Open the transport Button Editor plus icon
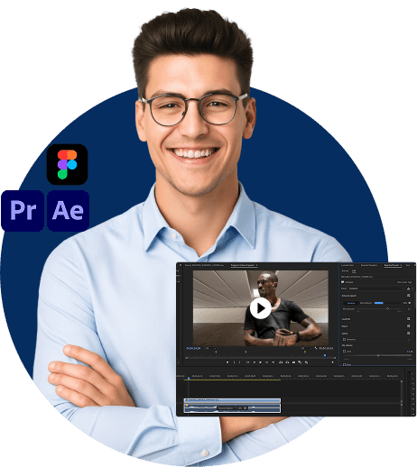Screen dimensions: 417x467 (332, 362)
